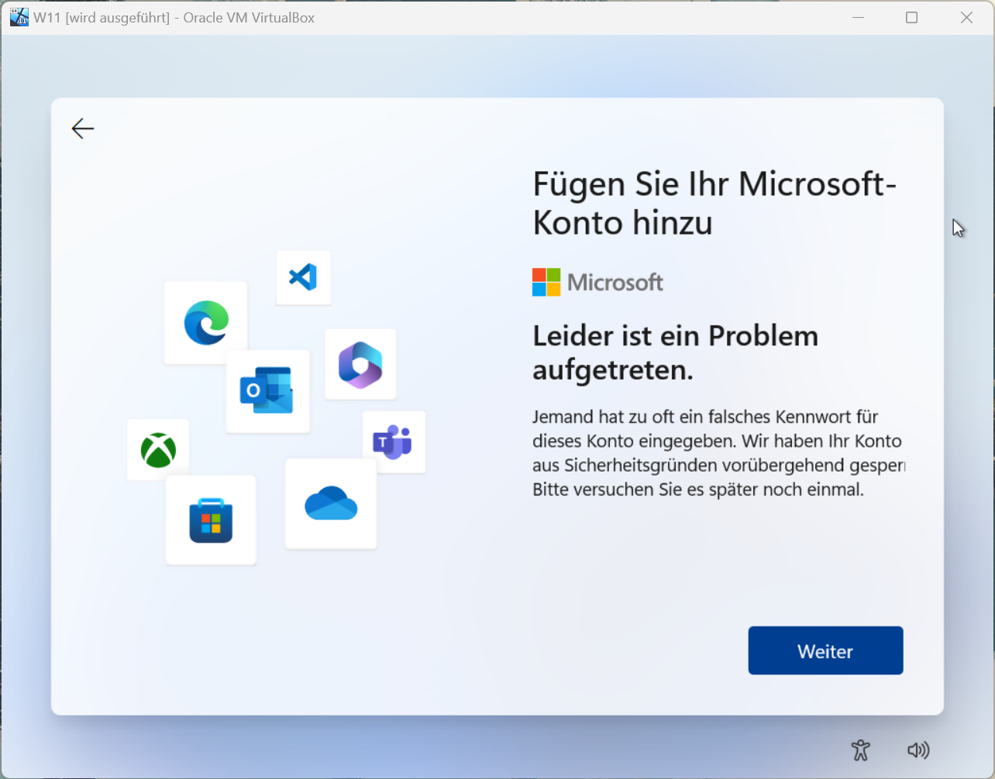Minimize the VirtualBox window

[x=858, y=17]
